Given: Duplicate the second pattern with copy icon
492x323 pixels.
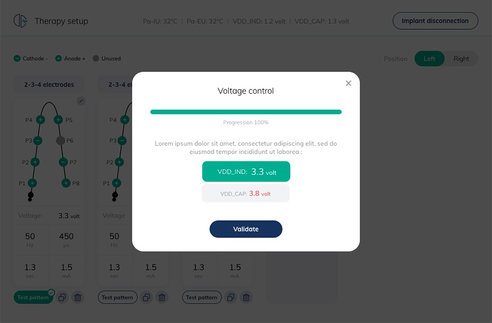Looking at the screenshot, I should coord(147,297).
